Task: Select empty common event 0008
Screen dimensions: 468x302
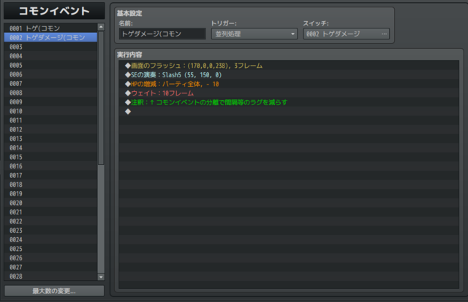Action: 50,93
